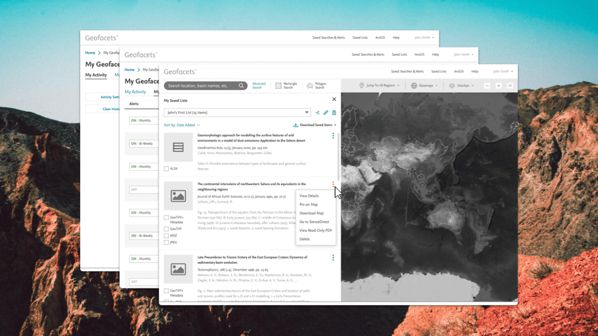This screenshot has height=336, width=598.
Task: Open Saved Searches & Alerts in the middle window
Action: click(x=368, y=54)
